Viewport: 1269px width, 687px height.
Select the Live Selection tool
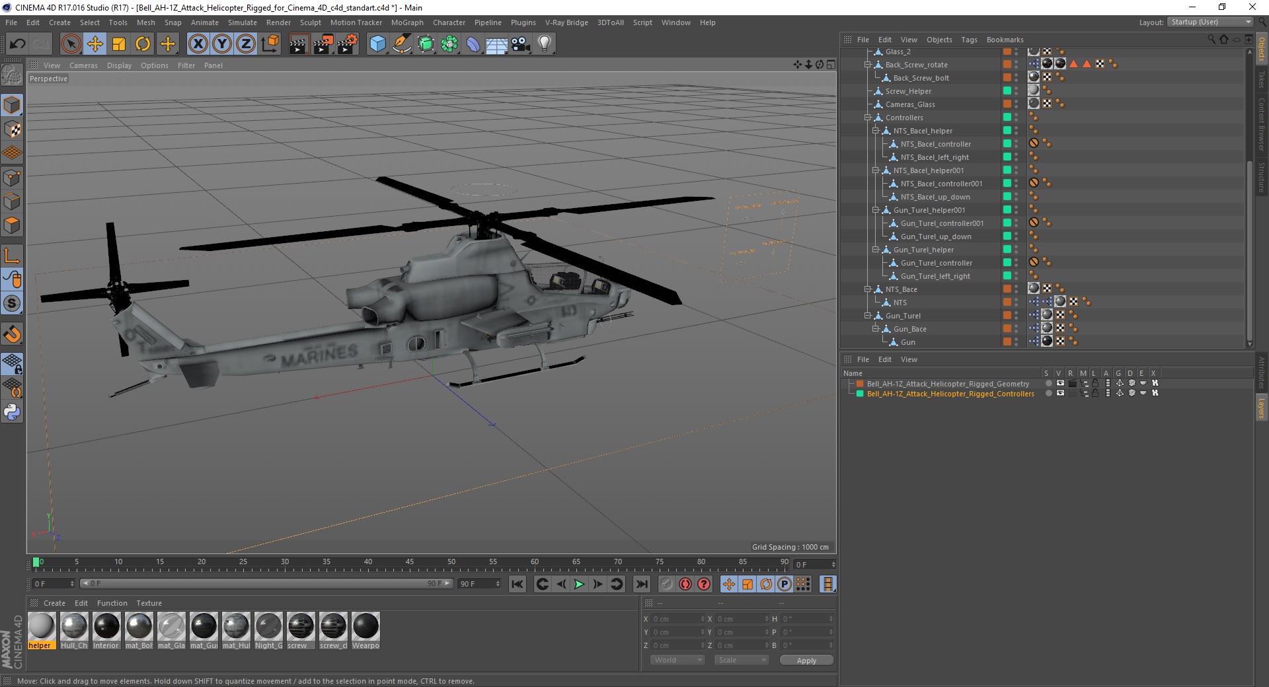coord(71,44)
